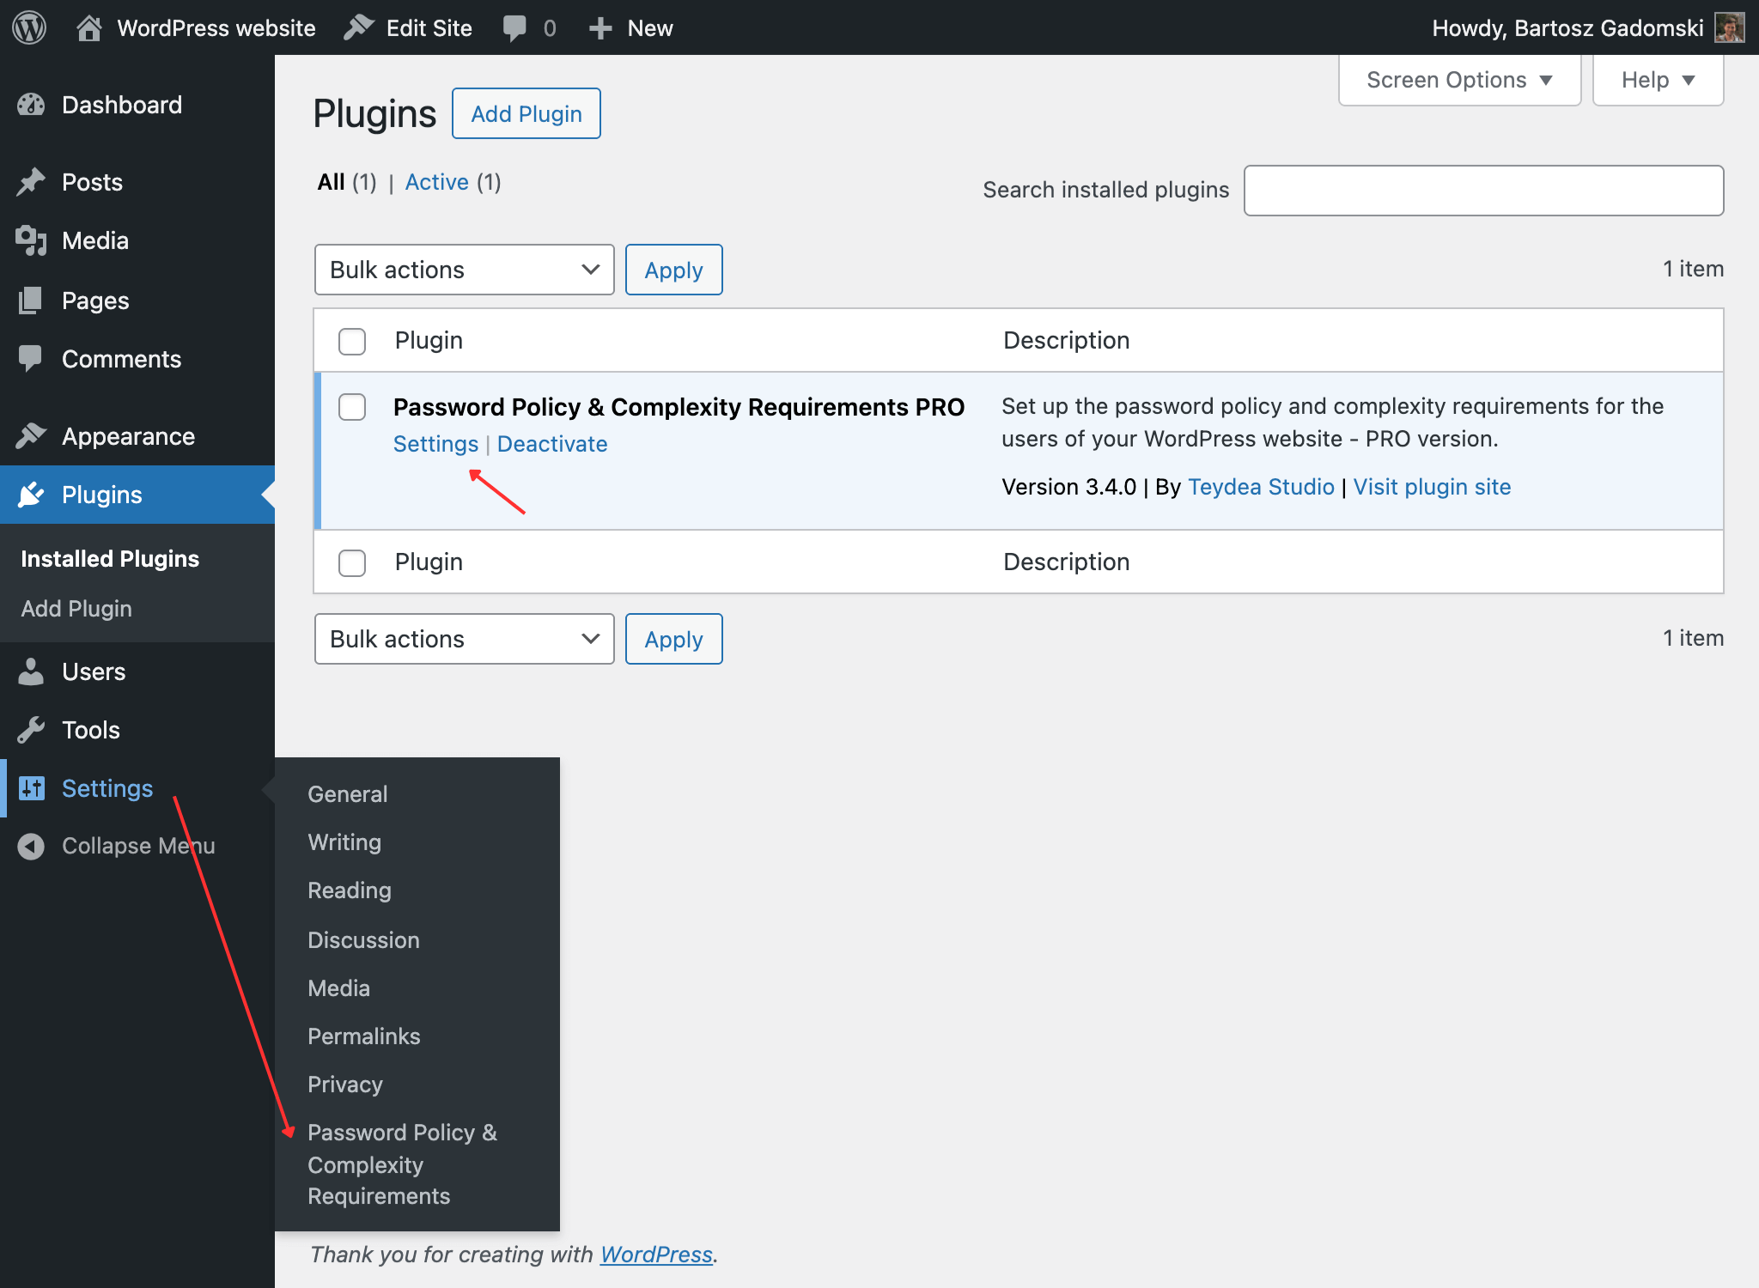Check the Password Policy plugin row checkbox

[352, 407]
